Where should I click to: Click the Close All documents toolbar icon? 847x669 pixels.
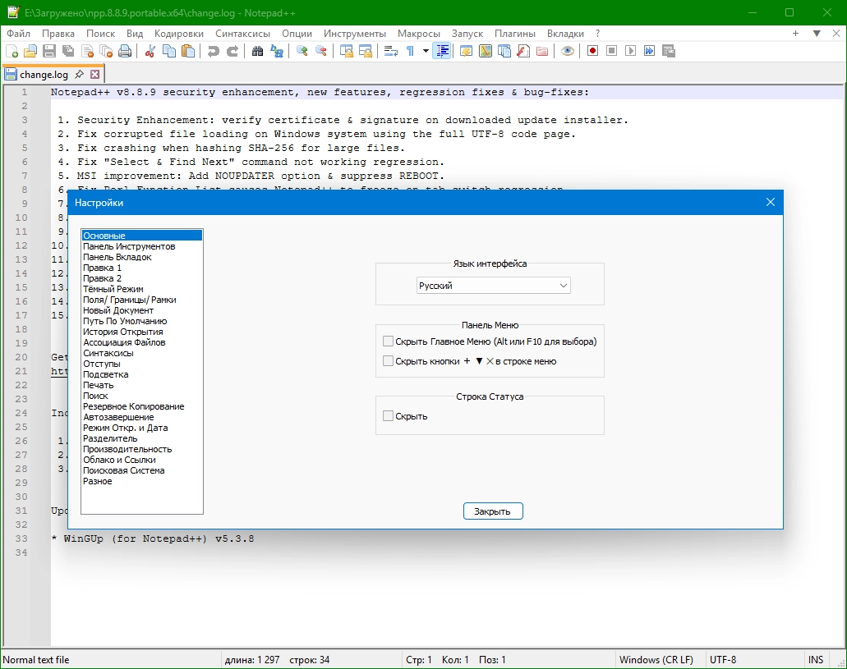coord(107,51)
